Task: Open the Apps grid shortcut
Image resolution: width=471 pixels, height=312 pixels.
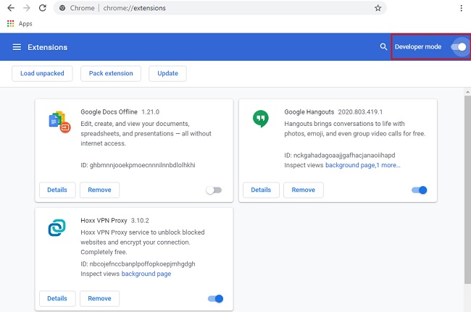Action: pos(10,23)
